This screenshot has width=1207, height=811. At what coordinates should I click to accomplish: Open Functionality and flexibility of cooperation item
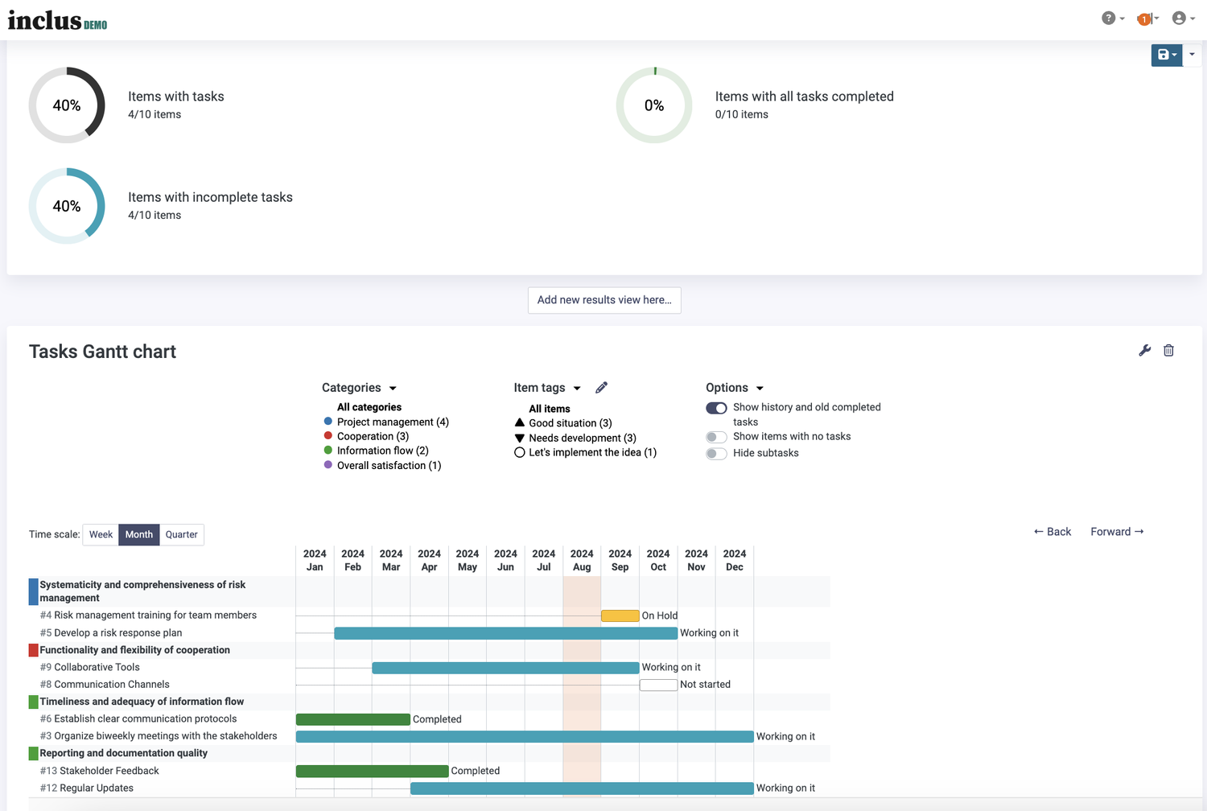click(x=134, y=650)
